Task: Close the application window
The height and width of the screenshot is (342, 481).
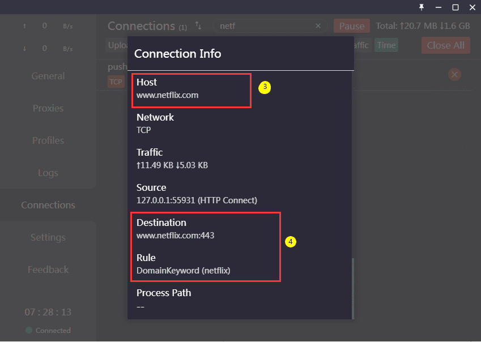Action: pyautogui.click(x=473, y=7)
